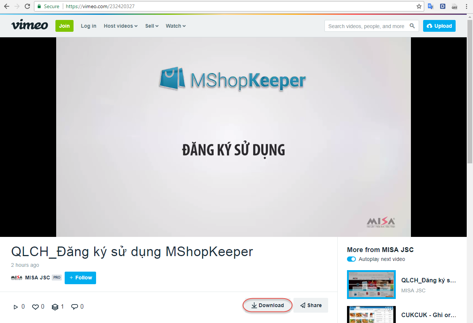473x323 pixels.
Task: Click the 'More from MISA JSC' heading
Action: pyautogui.click(x=380, y=250)
